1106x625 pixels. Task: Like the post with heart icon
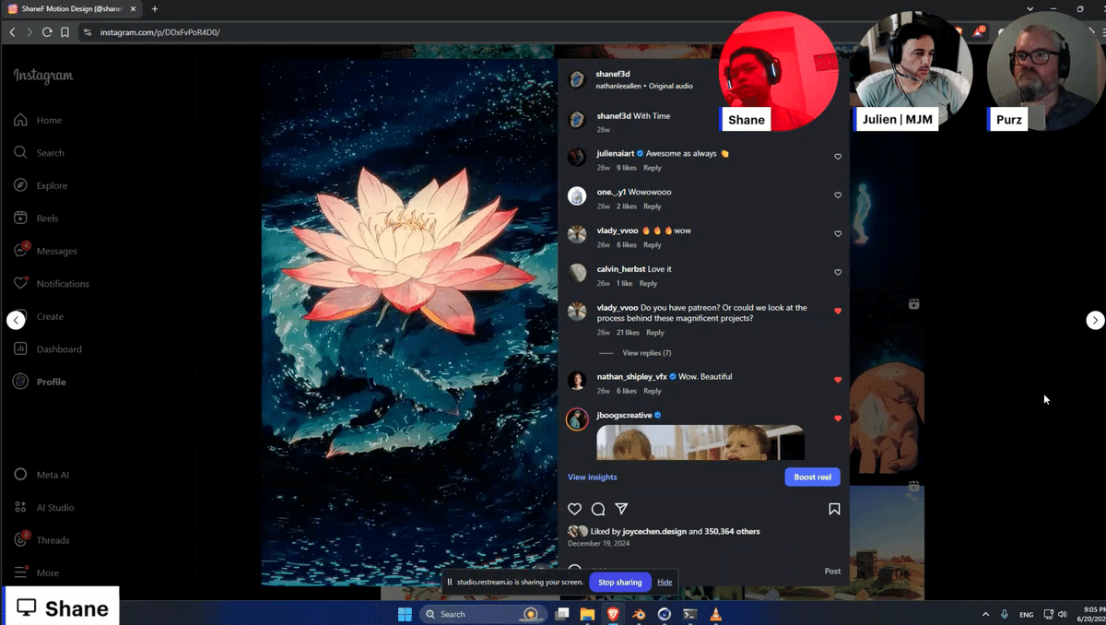(574, 509)
